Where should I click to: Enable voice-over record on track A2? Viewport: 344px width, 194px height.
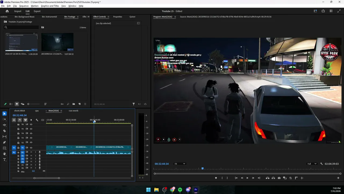click(40, 155)
